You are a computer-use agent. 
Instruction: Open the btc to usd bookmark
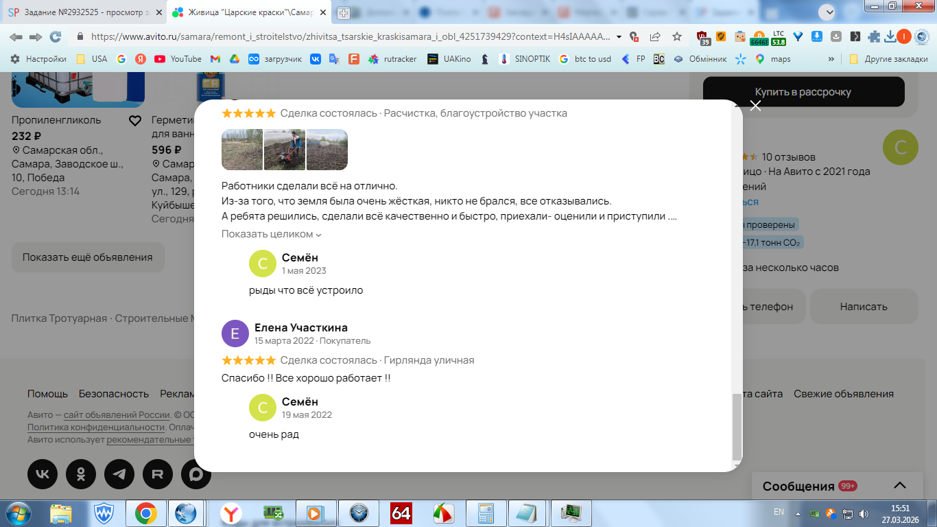(584, 59)
